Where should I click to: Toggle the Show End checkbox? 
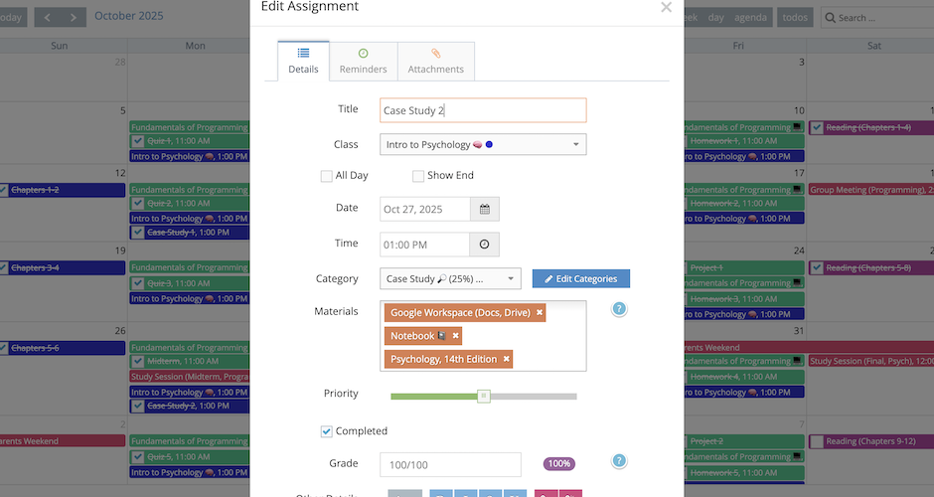[418, 176]
